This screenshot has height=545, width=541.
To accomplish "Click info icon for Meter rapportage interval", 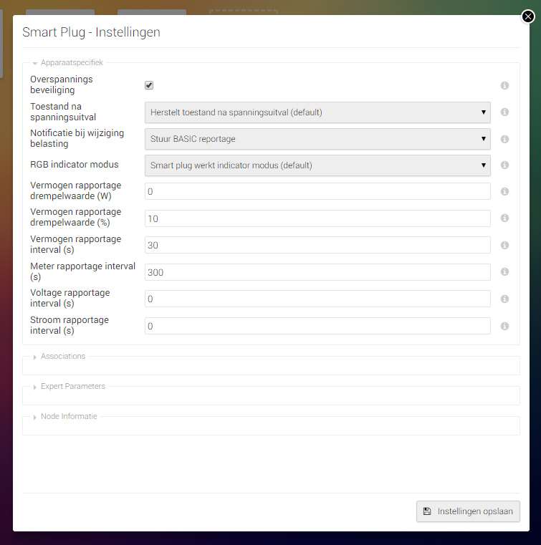I will tap(504, 272).
